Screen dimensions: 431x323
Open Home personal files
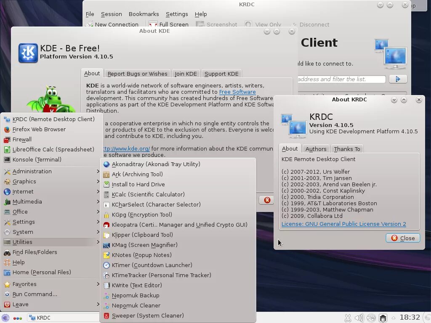[51, 273]
